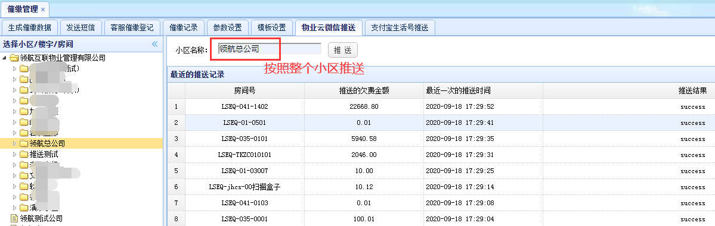
Task: Close the 催缴管理 tab
Action: [x=43, y=9]
